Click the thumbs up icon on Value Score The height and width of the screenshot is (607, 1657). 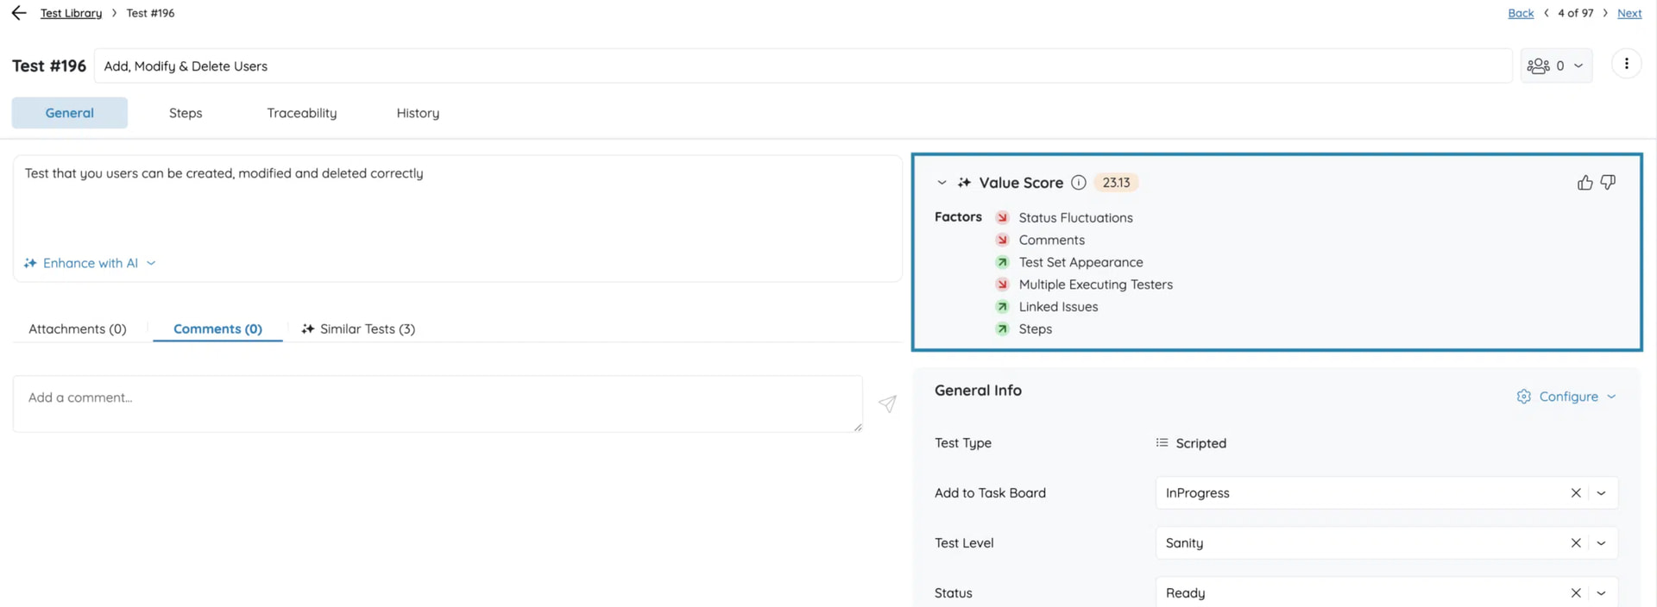1585,183
